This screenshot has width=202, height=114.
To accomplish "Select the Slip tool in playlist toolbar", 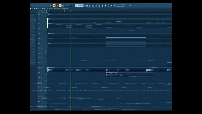I will pos(37,9).
